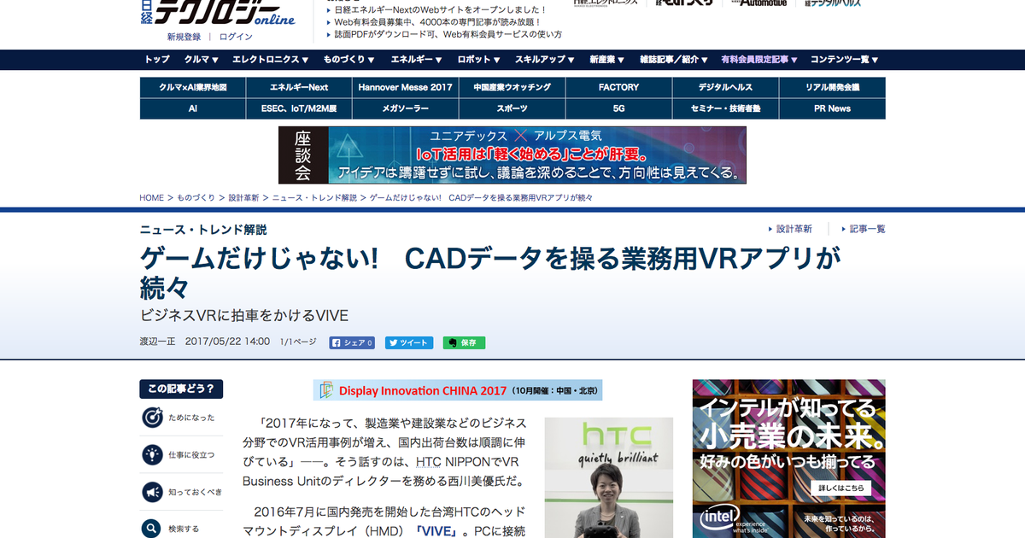Open the スポーツ tab
The height and width of the screenshot is (538, 1025).
512,108
